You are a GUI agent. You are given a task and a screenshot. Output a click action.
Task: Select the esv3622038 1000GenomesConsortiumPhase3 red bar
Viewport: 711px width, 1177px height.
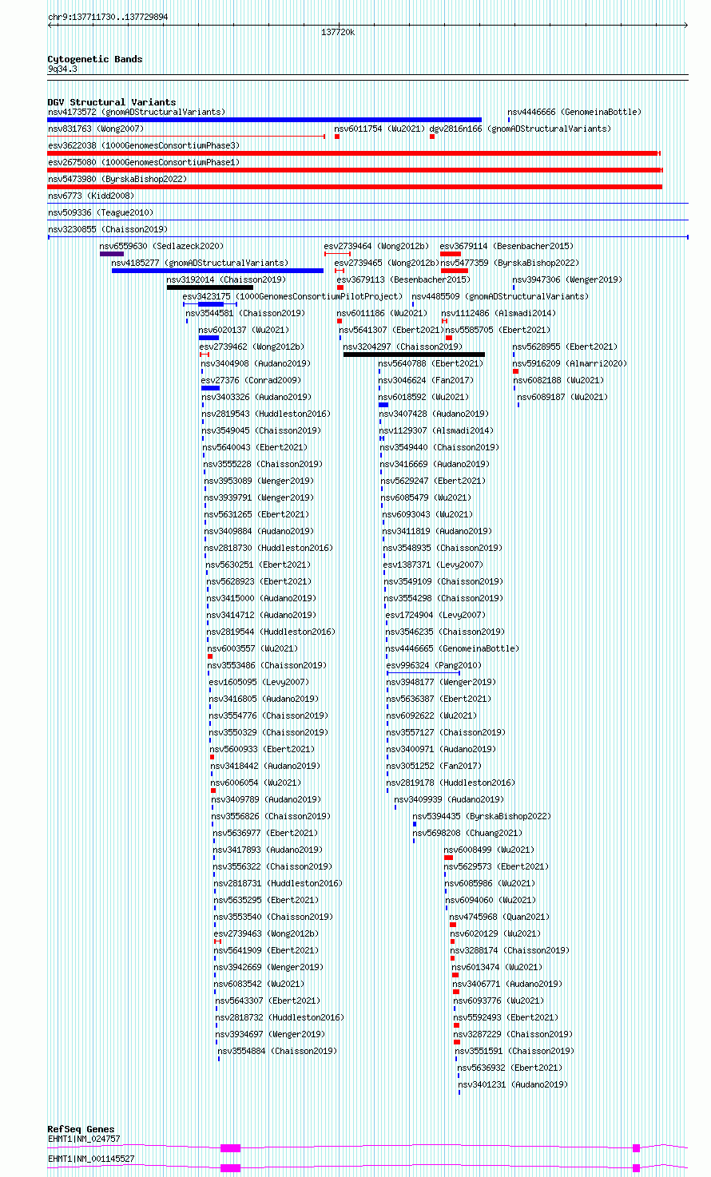[x=354, y=153]
